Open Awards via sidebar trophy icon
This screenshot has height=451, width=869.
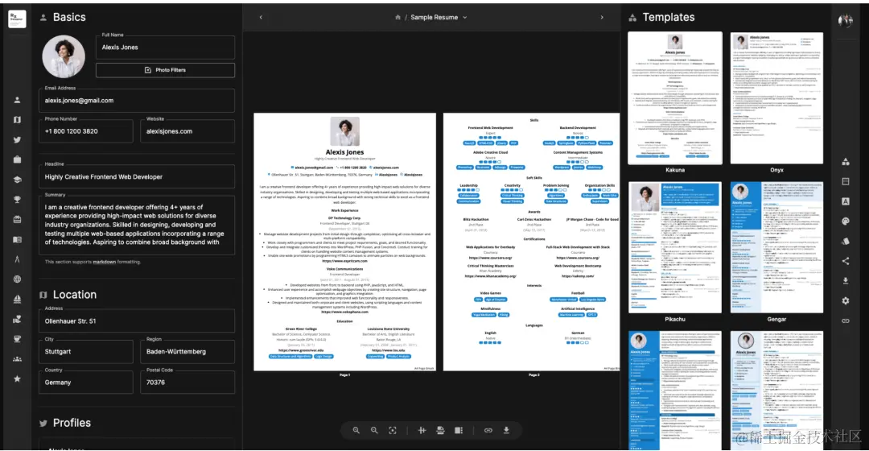tap(17, 200)
